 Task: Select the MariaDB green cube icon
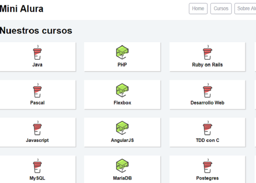click(122, 166)
